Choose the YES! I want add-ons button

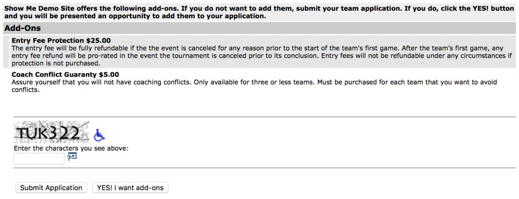tap(130, 188)
